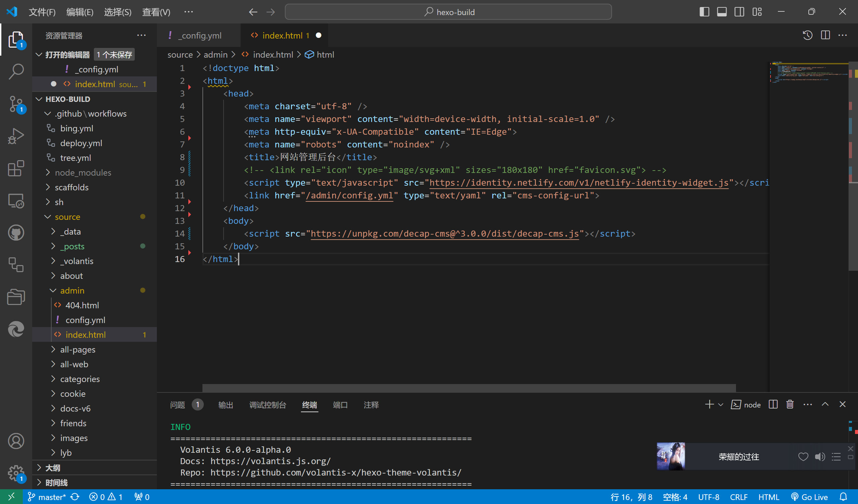Image resolution: width=858 pixels, height=504 pixels.
Task: Open the Source Control view
Action: [16, 104]
